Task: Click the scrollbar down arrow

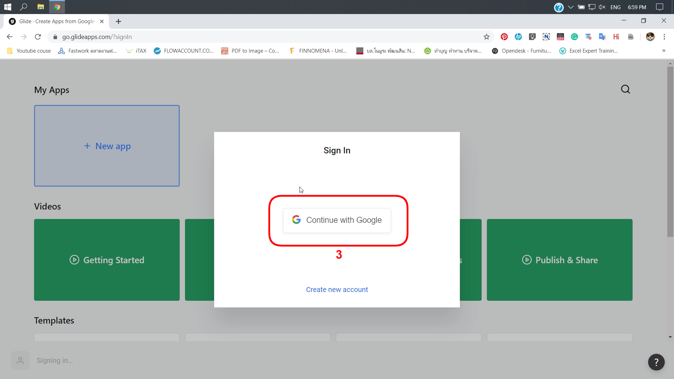Action: 670,337
